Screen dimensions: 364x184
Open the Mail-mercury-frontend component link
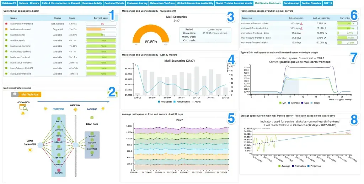click(x=22, y=24)
